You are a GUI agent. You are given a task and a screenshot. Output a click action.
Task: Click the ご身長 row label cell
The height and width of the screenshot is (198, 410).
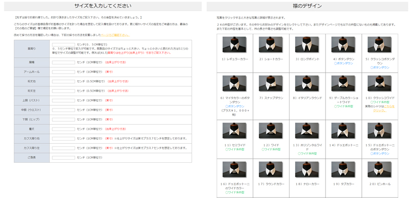coord(32,158)
